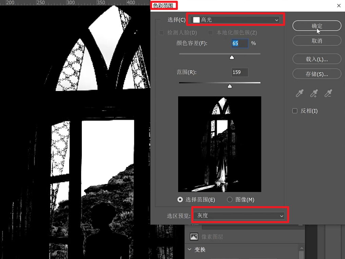This screenshot has width=345, height=259.
Task: Click the 载入 button
Action: coord(317,59)
